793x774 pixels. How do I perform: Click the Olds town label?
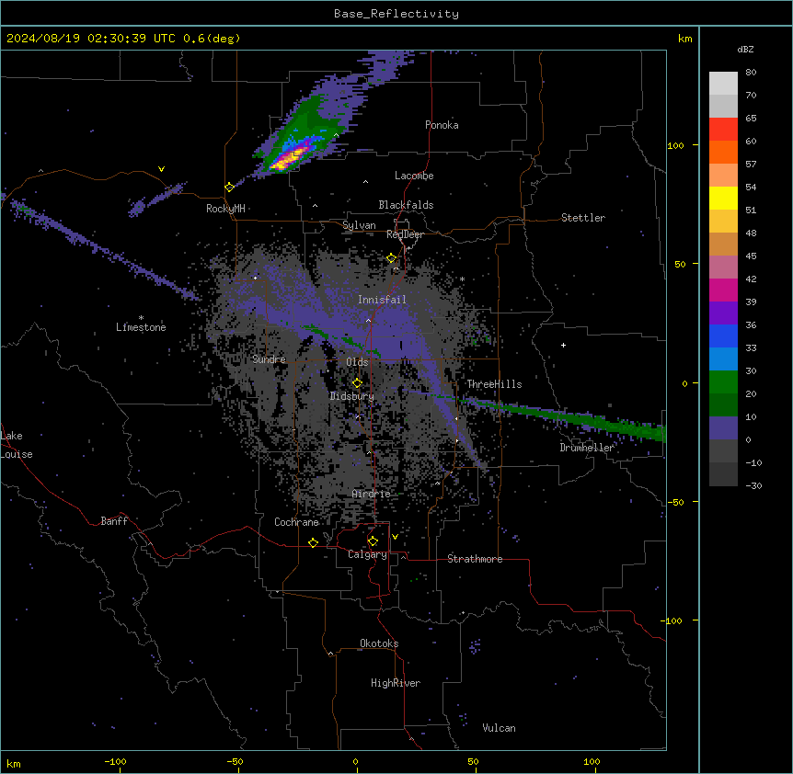click(x=357, y=362)
